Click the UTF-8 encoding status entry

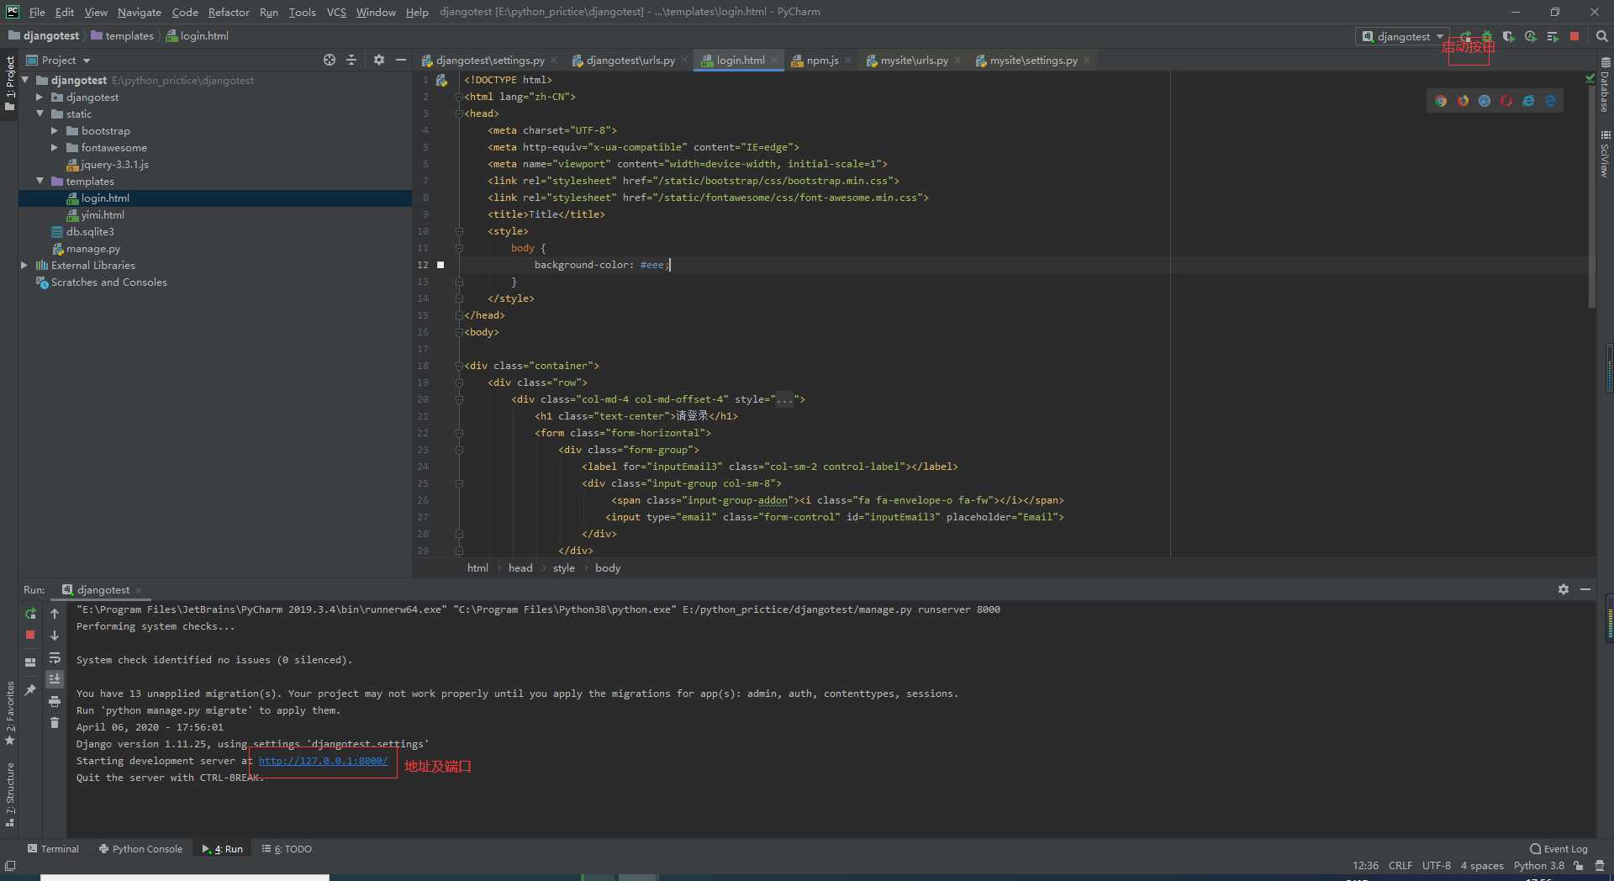[x=1436, y=866]
